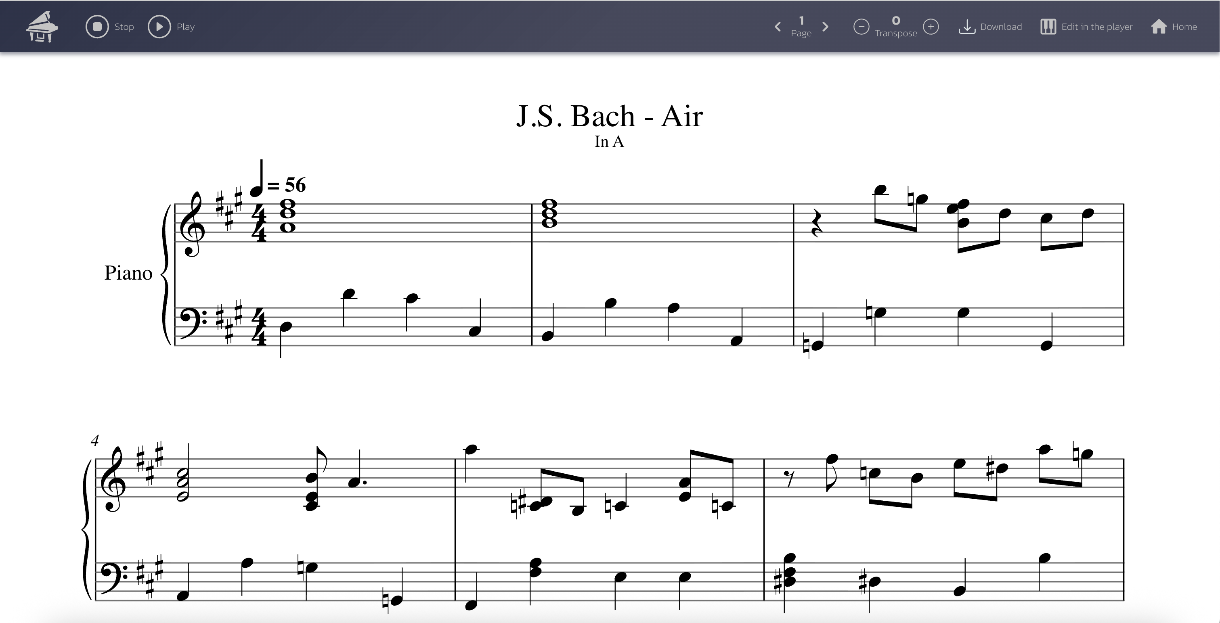Click the Home house icon
The width and height of the screenshot is (1220, 623).
1158,27
